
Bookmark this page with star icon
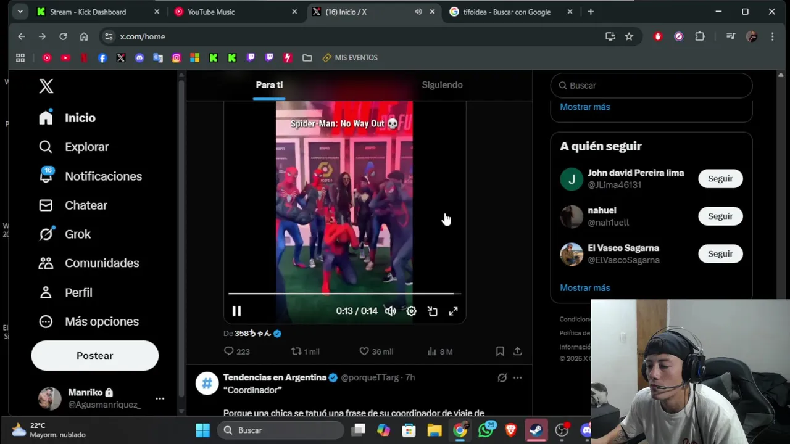pos(629,36)
